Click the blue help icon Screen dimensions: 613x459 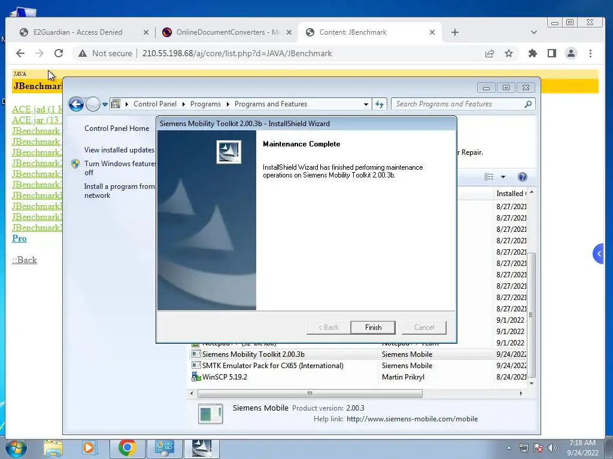click(x=522, y=177)
